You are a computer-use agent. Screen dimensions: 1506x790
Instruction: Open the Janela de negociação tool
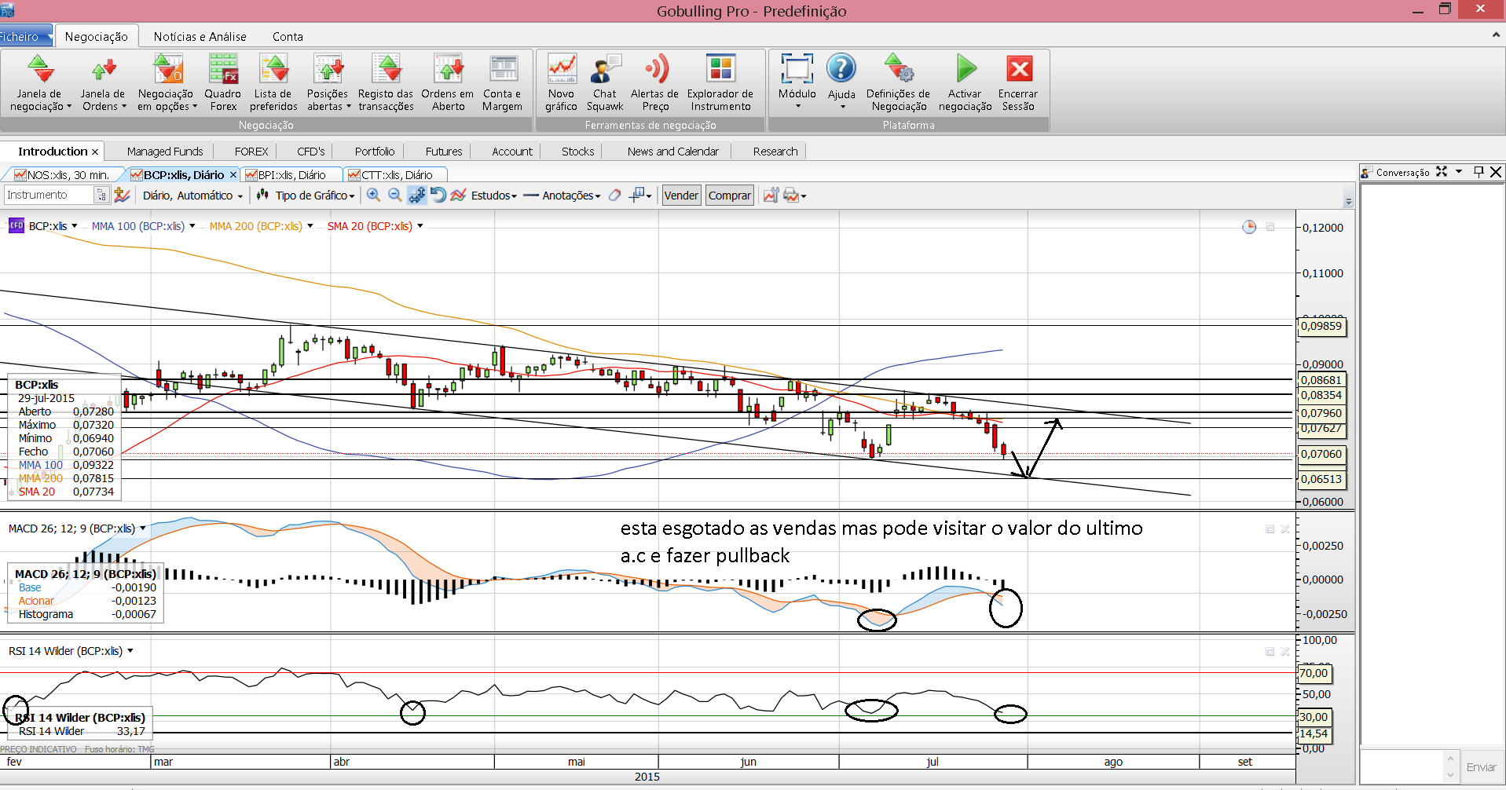pos(40,82)
